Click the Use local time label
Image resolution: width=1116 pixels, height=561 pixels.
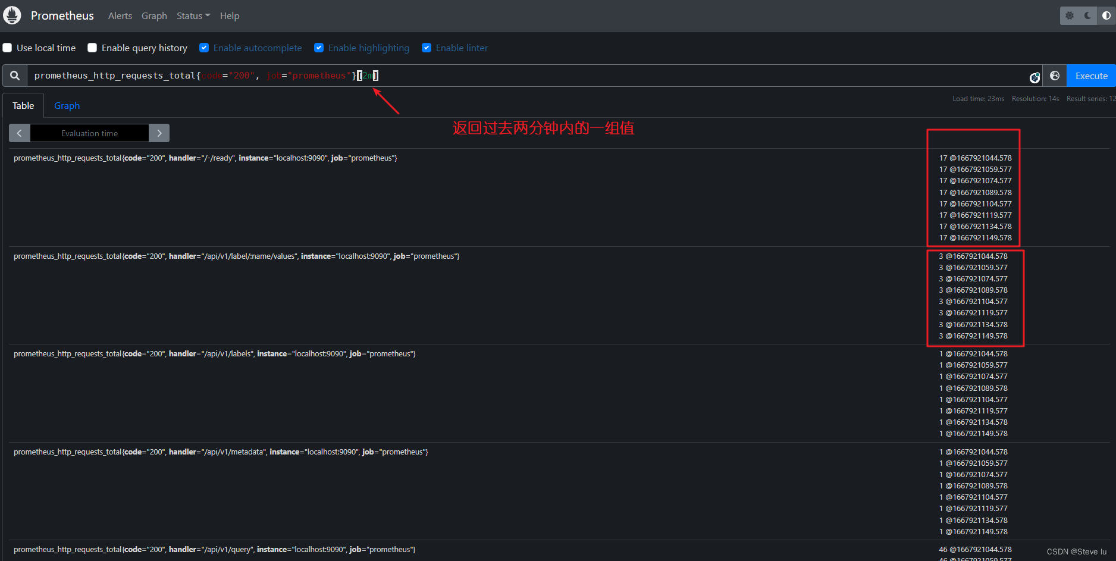click(46, 48)
